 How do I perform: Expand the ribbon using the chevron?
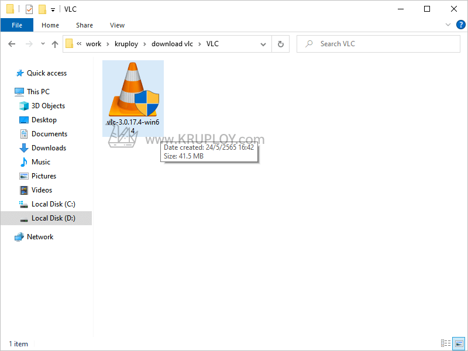448,25
